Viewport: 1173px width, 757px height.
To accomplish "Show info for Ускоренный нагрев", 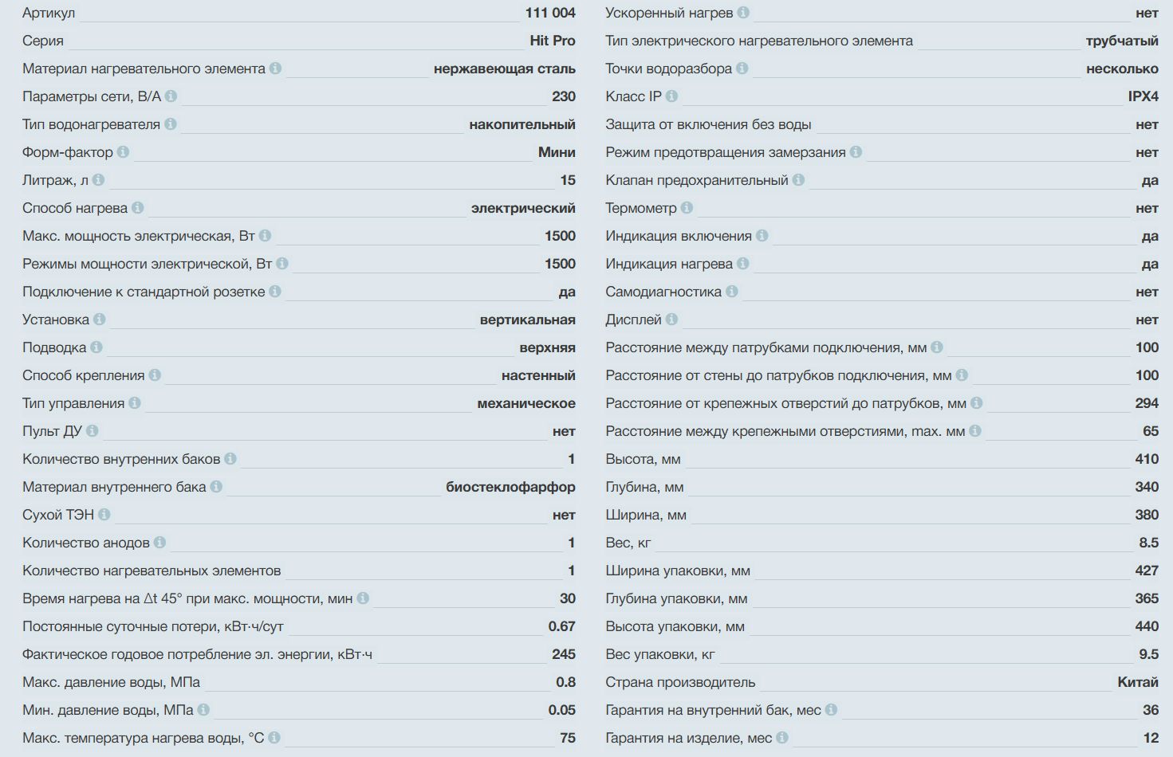I will [743, 13].
